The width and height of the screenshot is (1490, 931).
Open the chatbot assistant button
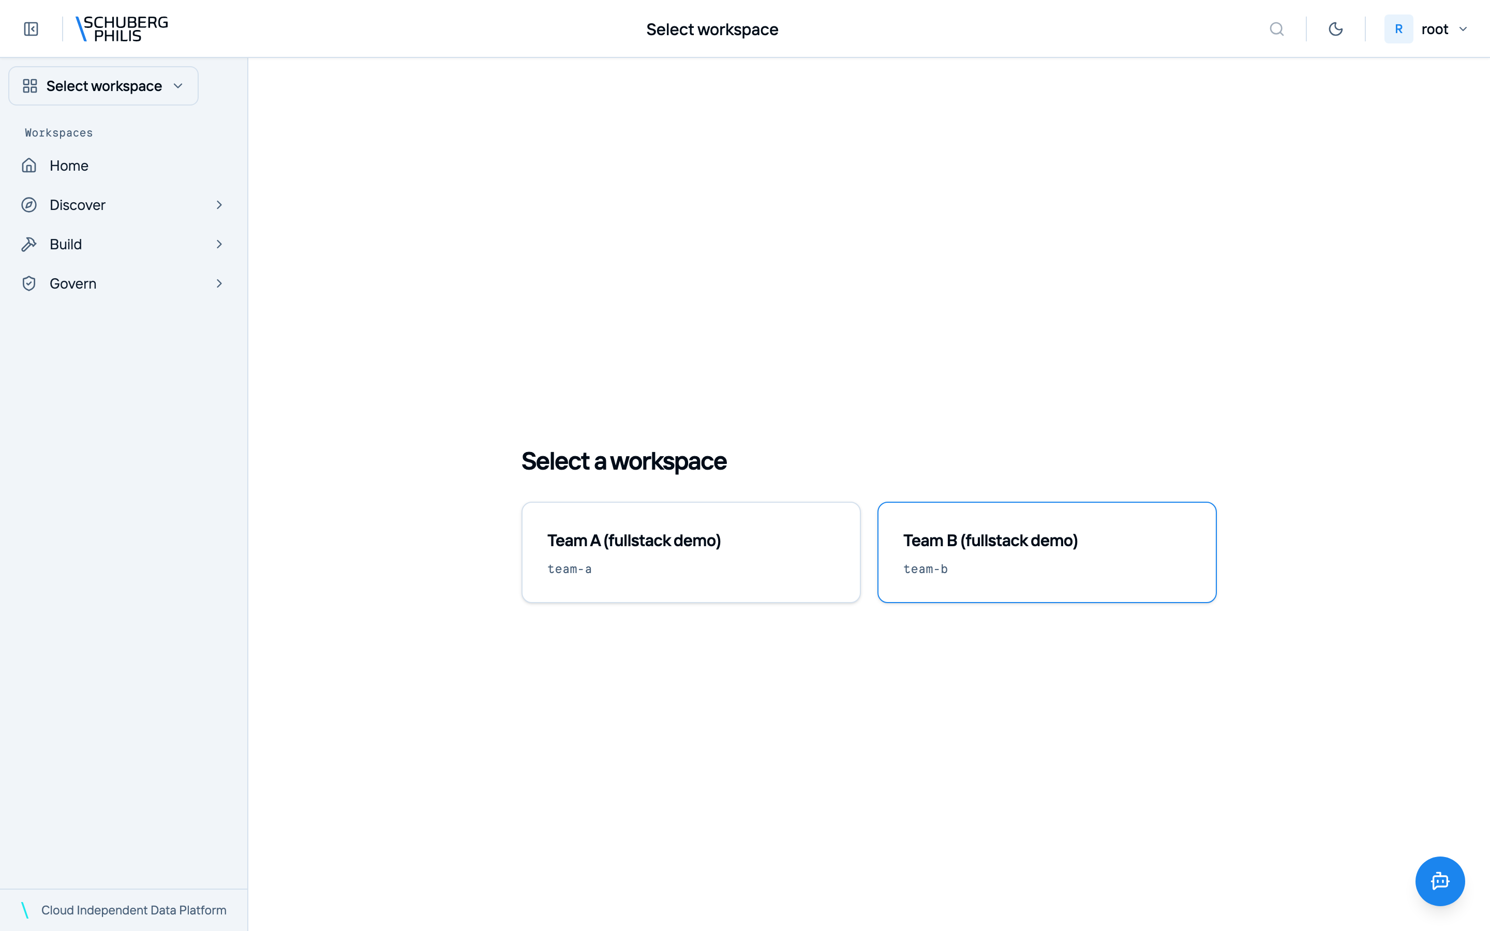click(x=1439, y=881)
